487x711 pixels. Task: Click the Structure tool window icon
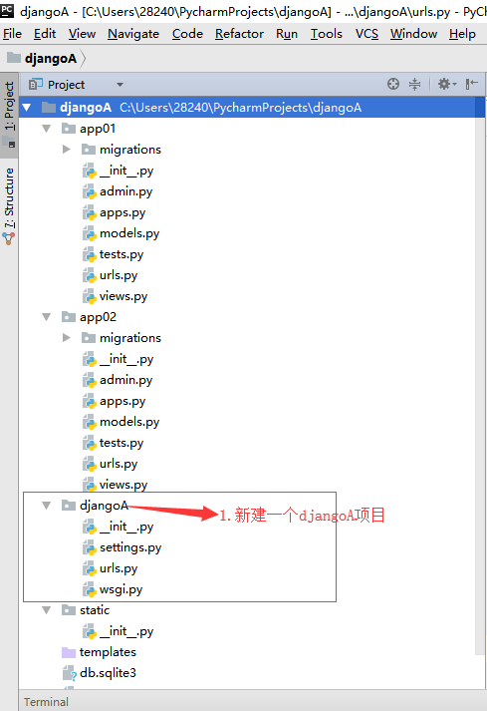(x=9, y=238)
